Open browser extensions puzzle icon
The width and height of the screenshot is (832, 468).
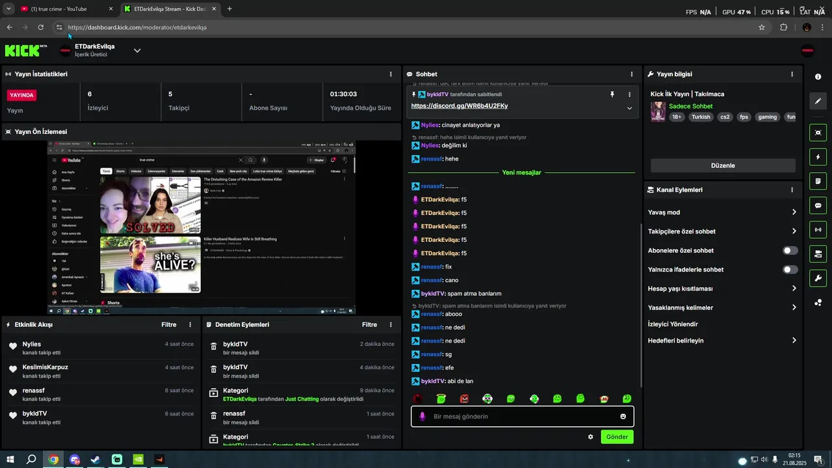[x=783, y=27]
